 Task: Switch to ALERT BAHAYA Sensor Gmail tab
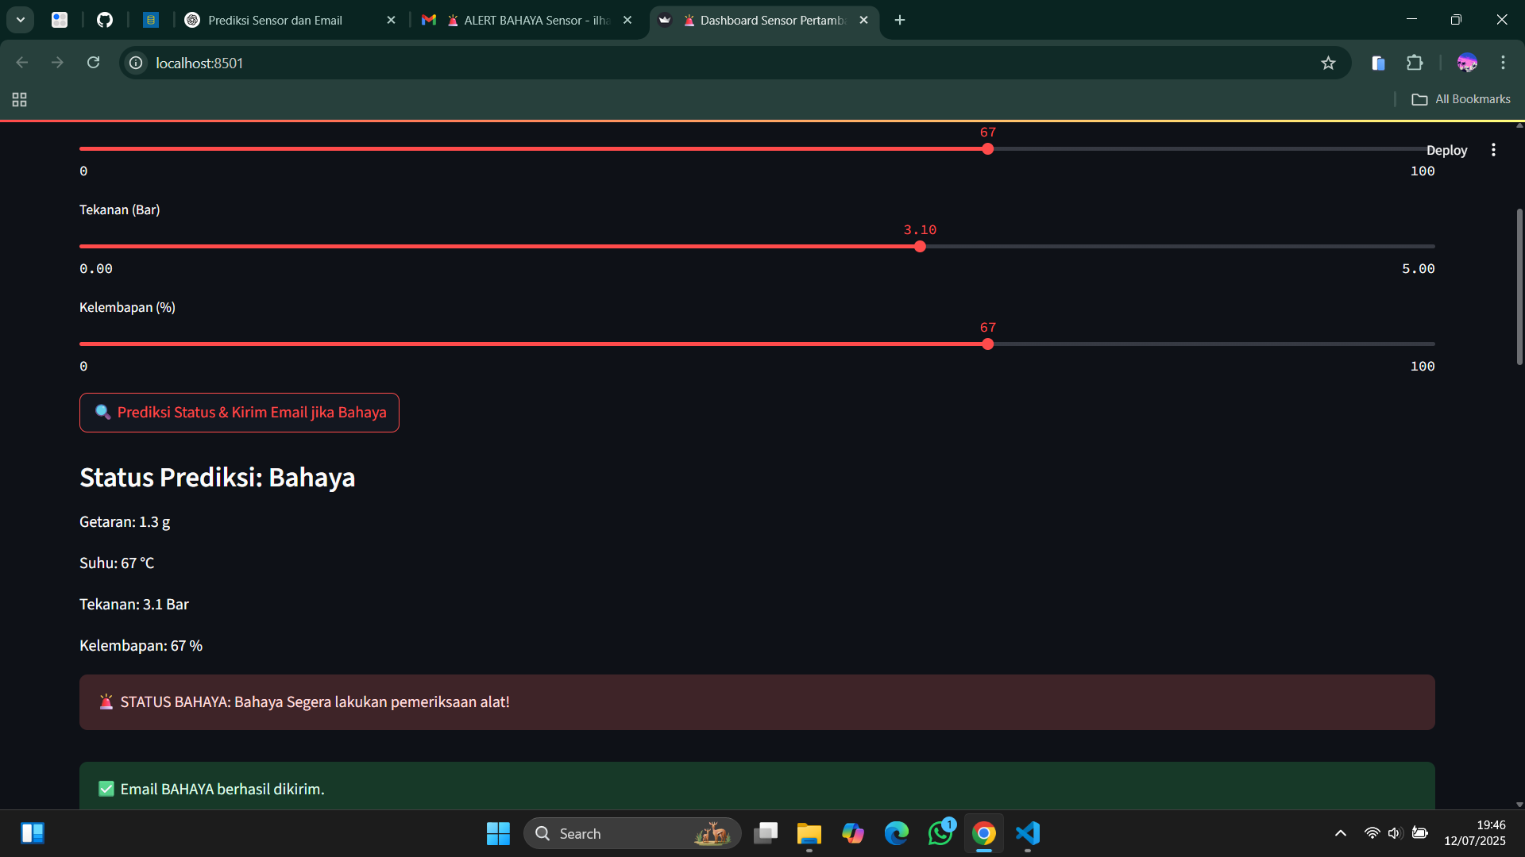point(528,21)
